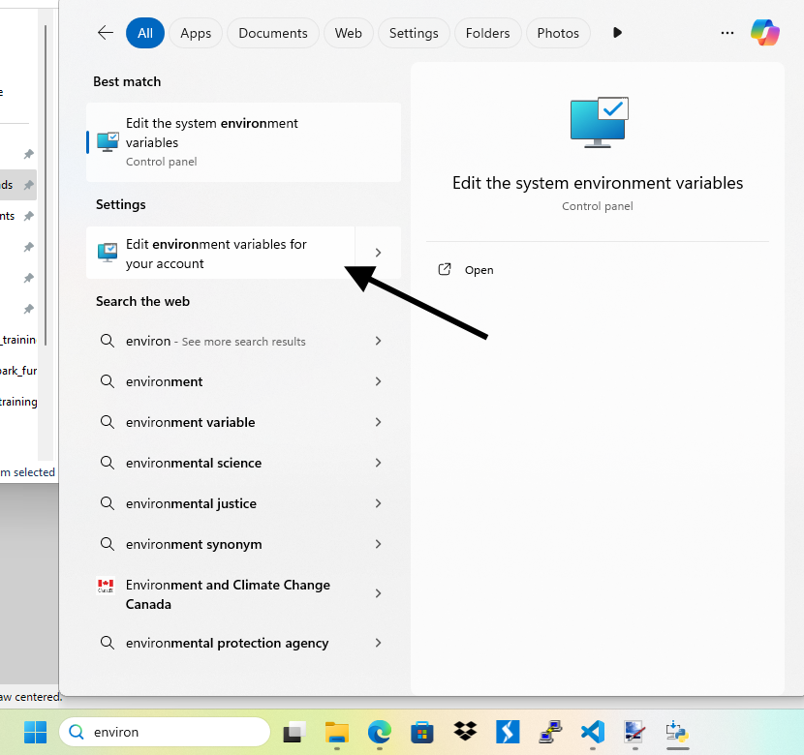Unpin an item using its pushpin icon

pyautogui.click(x=28, y=154)
